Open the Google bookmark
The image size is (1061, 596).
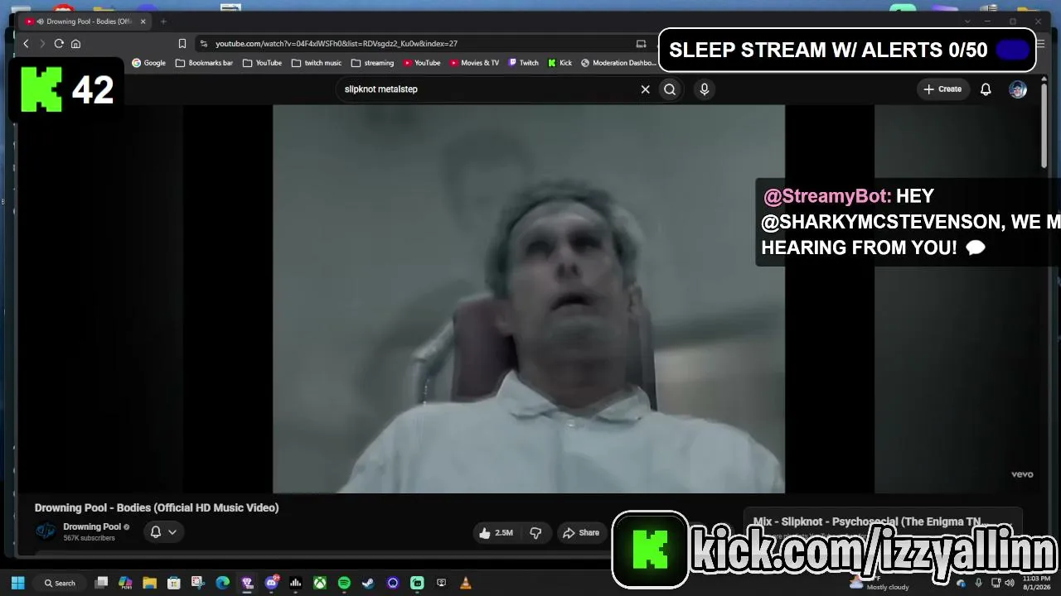coord(149,63)
